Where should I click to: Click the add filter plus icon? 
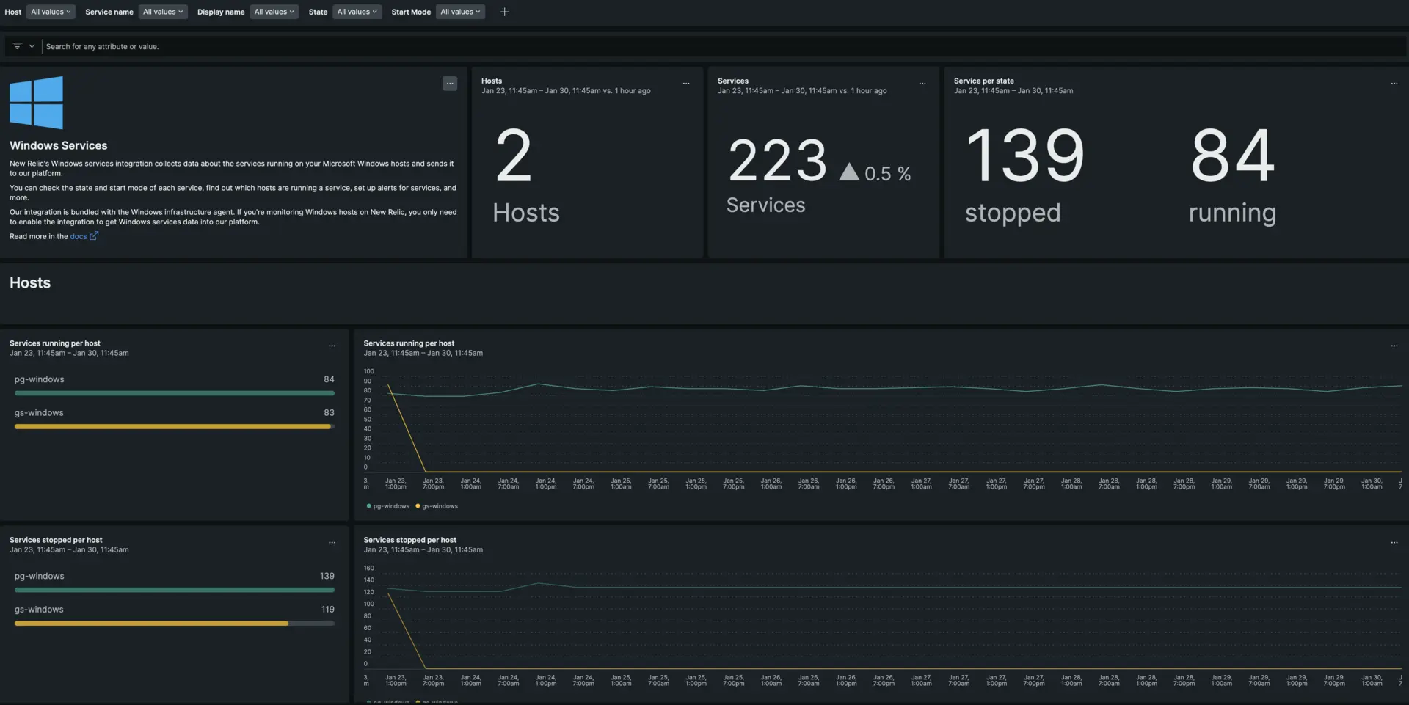(x=504, y=12)
